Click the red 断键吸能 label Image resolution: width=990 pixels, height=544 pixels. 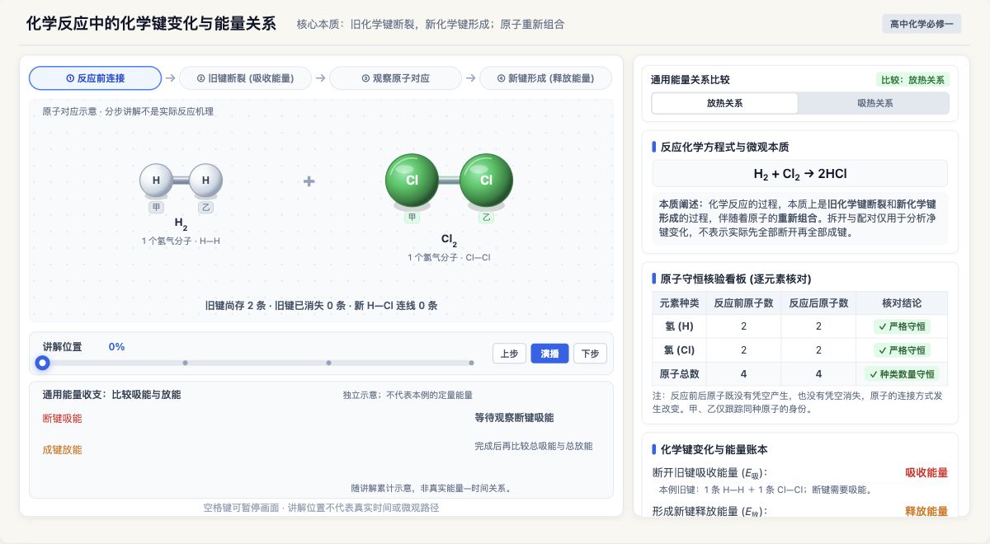pyautogui.click(x=62, y=419)
